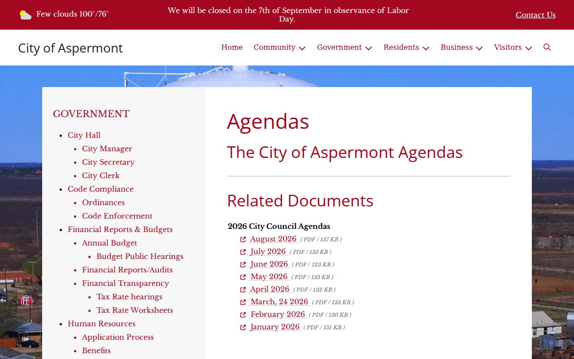Open the site search magnifier icon

tap(547, 47)
